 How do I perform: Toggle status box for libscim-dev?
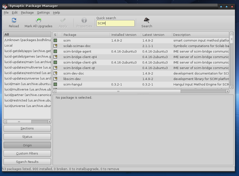point(55,79)
